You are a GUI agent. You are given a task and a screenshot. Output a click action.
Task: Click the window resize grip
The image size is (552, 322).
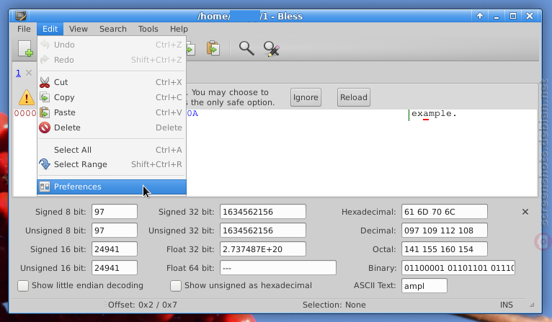(532, 305)
